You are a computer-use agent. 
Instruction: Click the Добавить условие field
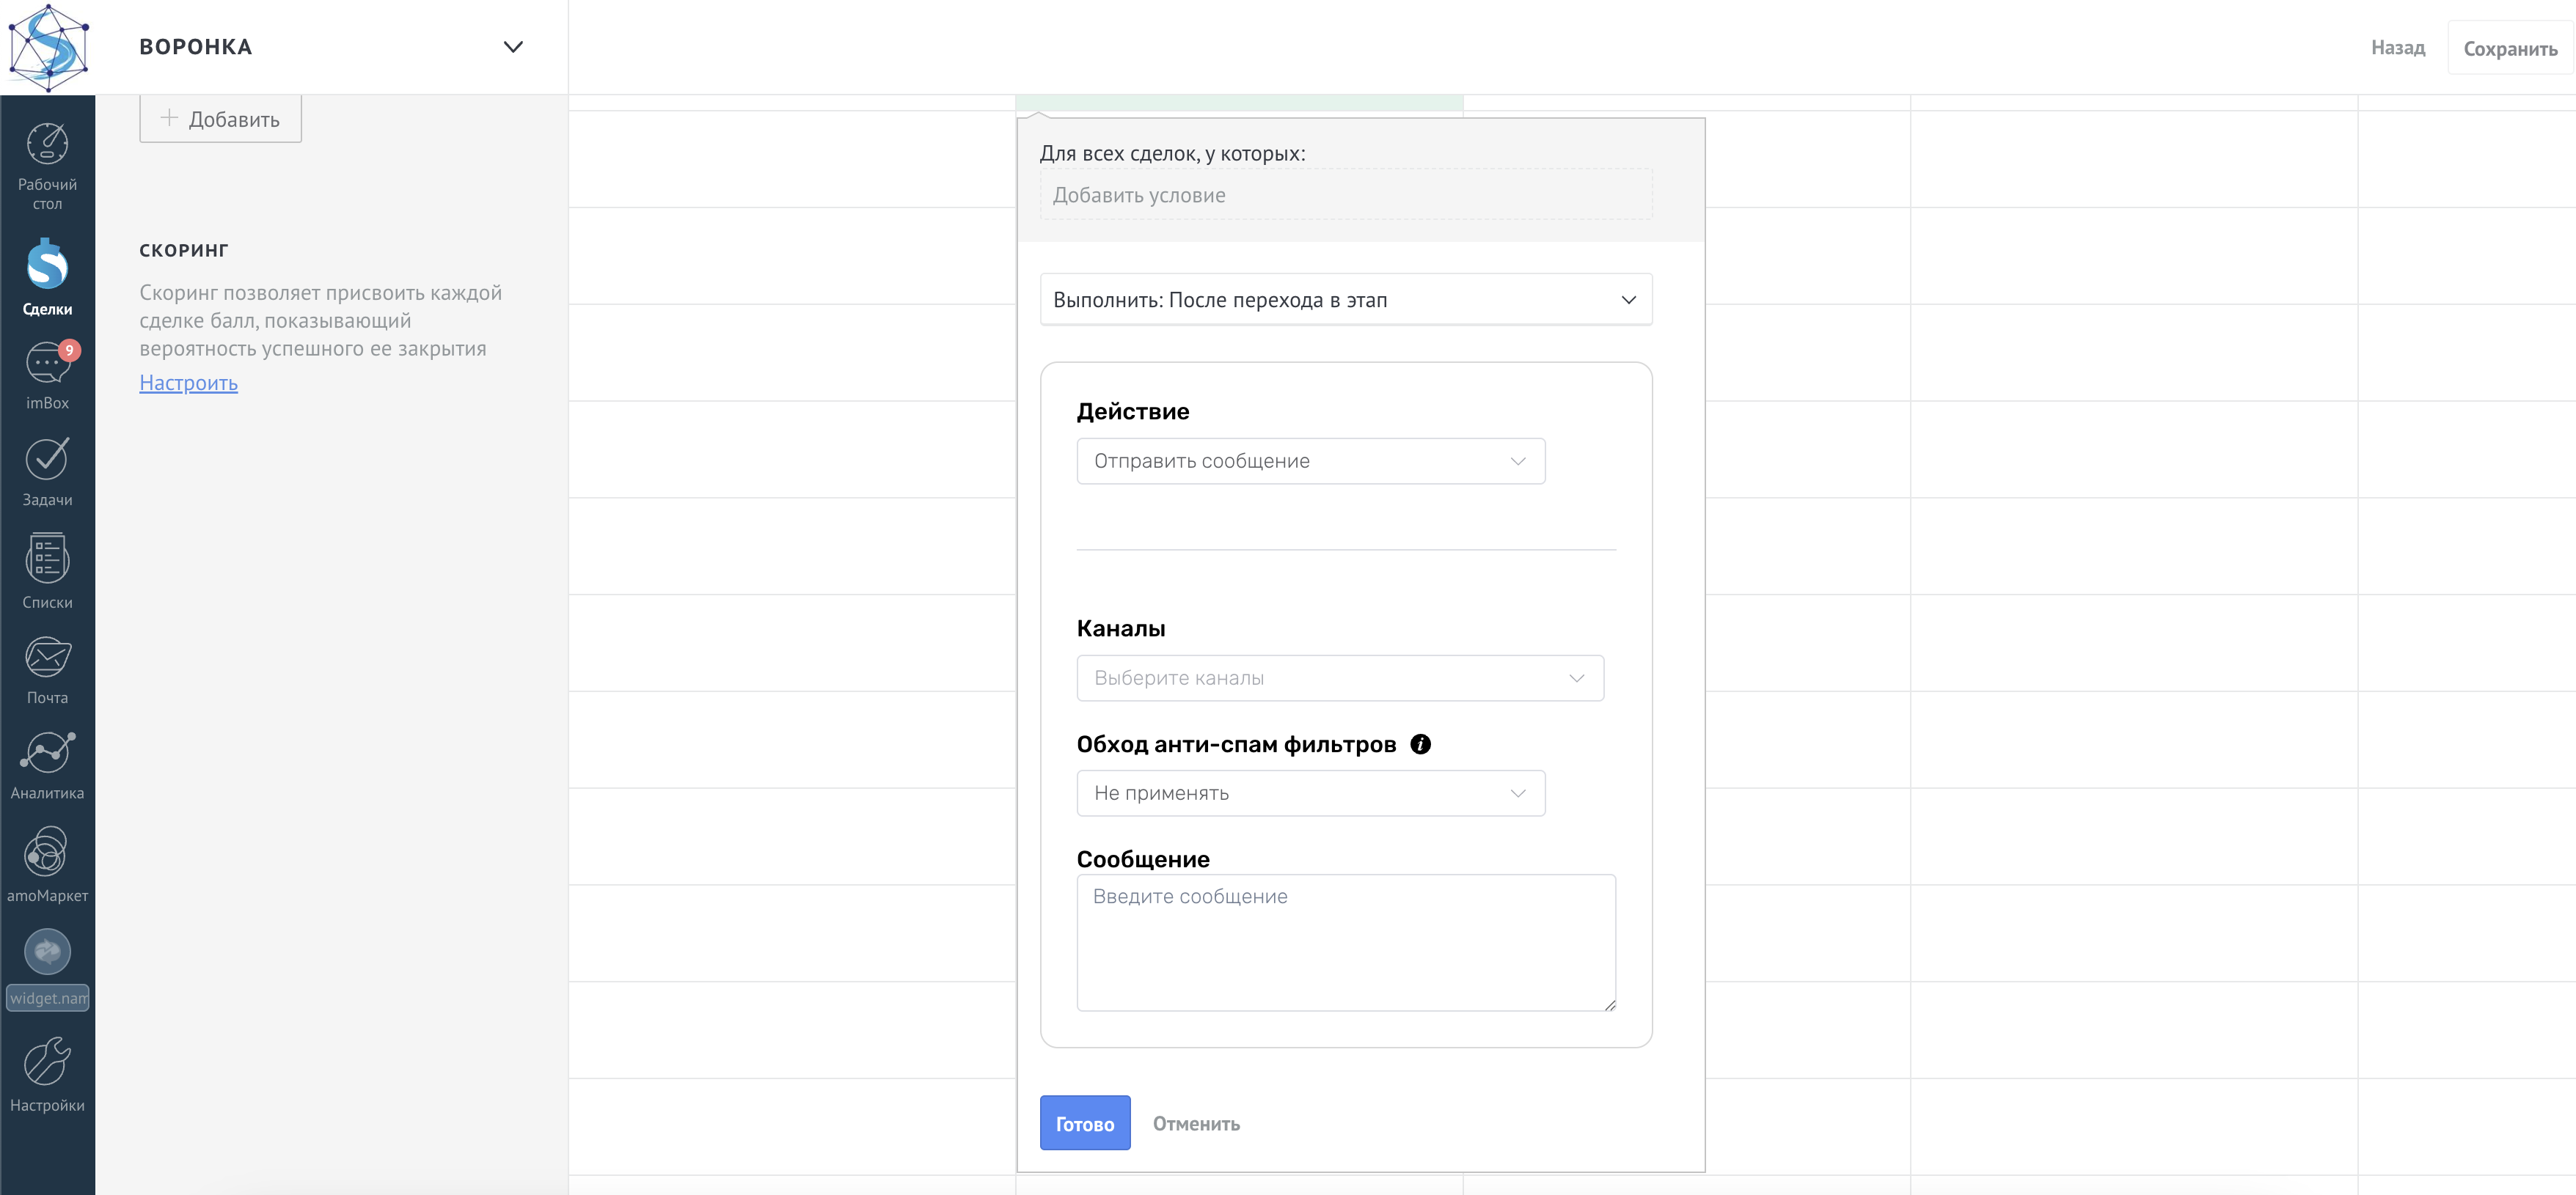point(1346,195)
